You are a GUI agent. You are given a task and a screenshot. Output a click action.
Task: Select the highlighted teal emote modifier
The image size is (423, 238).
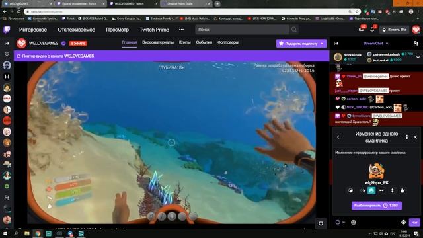click(x=371, y=190)
